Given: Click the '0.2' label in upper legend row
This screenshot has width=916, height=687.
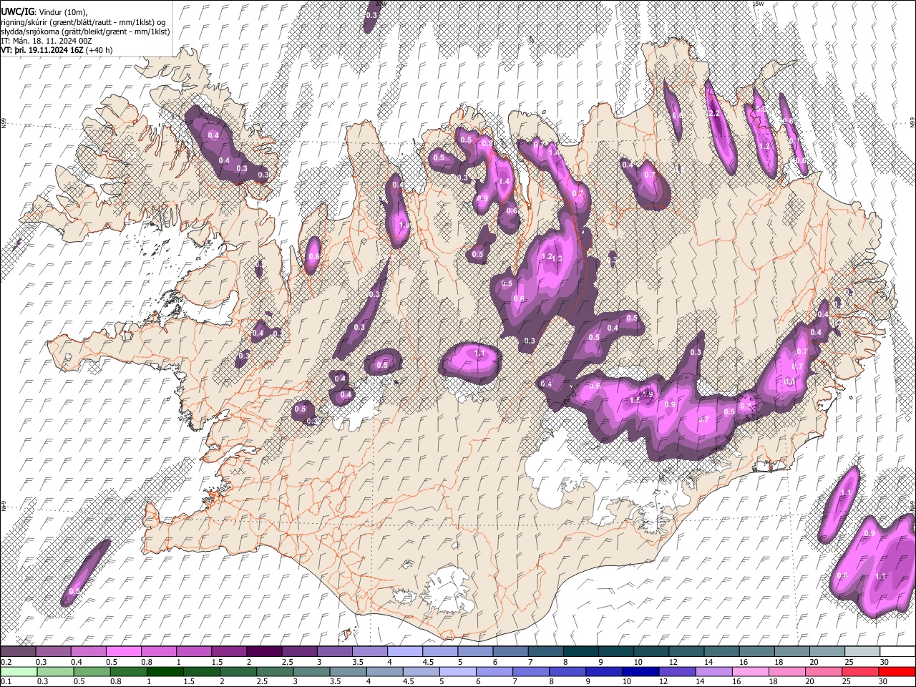Looking at the screenshot, I should tap(6, 662).
